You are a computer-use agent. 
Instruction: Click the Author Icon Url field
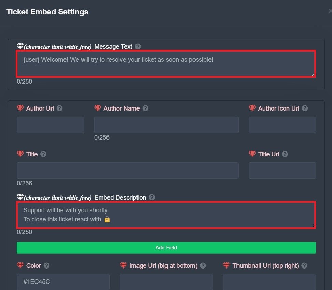tap(282, 125)
